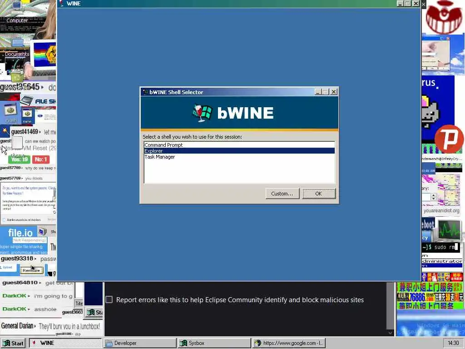Switch to google.com browser taskbar button
This screenshot has height=349, width=465.
pos(289,343)
